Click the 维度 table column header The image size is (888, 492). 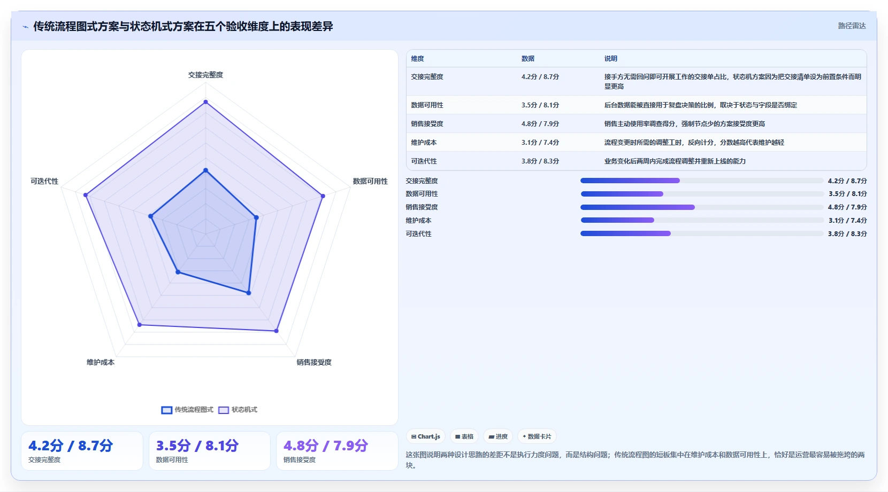pos(417,59)
